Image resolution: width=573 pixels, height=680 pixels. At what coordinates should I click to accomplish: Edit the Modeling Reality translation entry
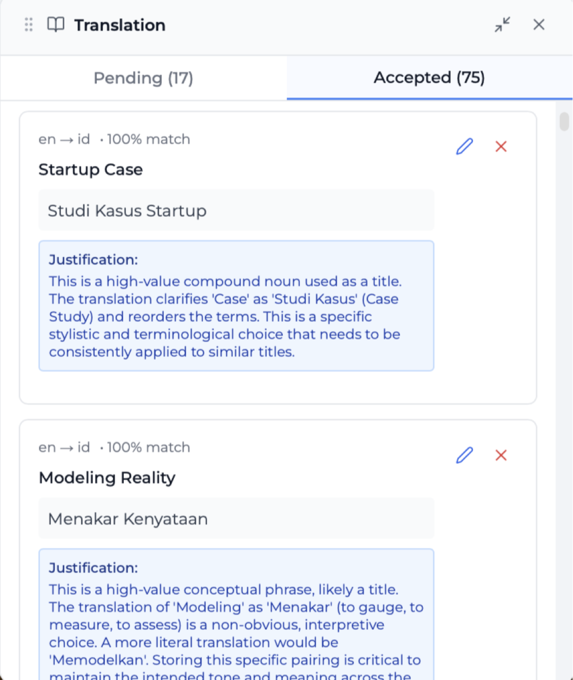(464, 455)
